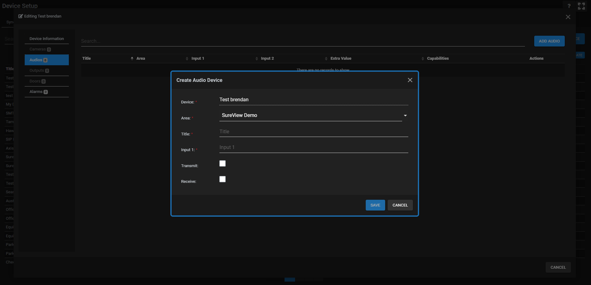The height and width of the screenshot is (285, 591).
Task: Enable the Transmit checkbox
Action: [x=223, y=163]
